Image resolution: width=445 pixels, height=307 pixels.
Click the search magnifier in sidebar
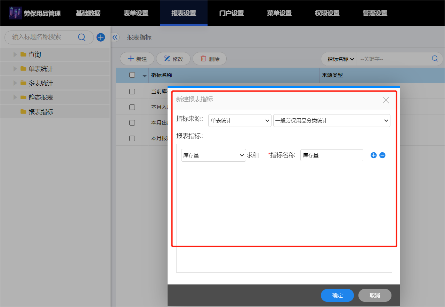[82, 37]
